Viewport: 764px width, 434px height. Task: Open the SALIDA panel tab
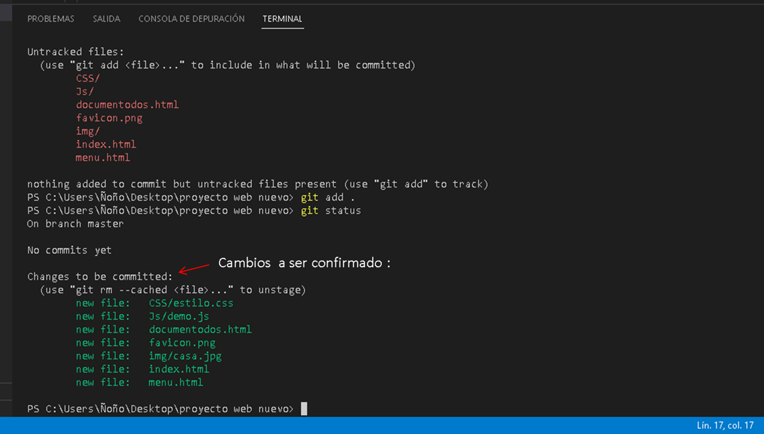[x=106, y=19]
